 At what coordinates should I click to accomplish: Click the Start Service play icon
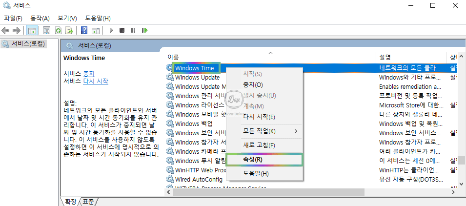[x=111, y=30]
